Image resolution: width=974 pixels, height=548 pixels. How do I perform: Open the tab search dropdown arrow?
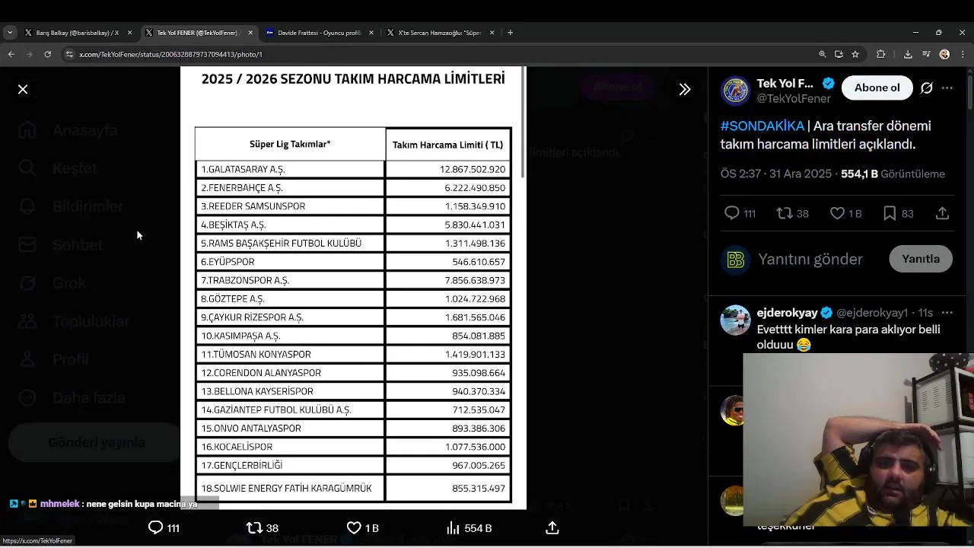(10, 33)
